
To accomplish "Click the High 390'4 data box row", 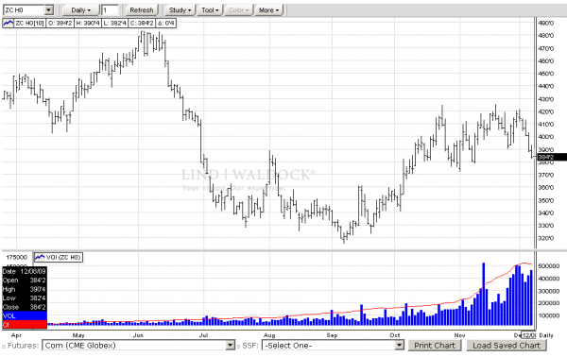I will [25, 289].
